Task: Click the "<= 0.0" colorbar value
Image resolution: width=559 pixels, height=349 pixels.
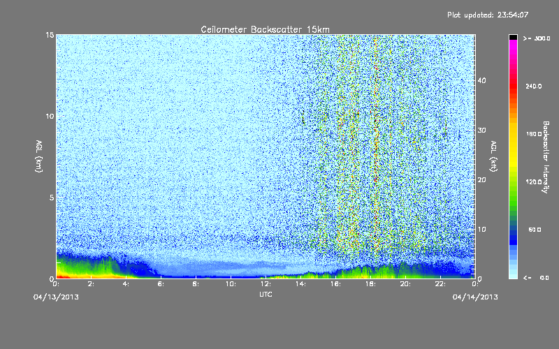Action: [537, 277]
